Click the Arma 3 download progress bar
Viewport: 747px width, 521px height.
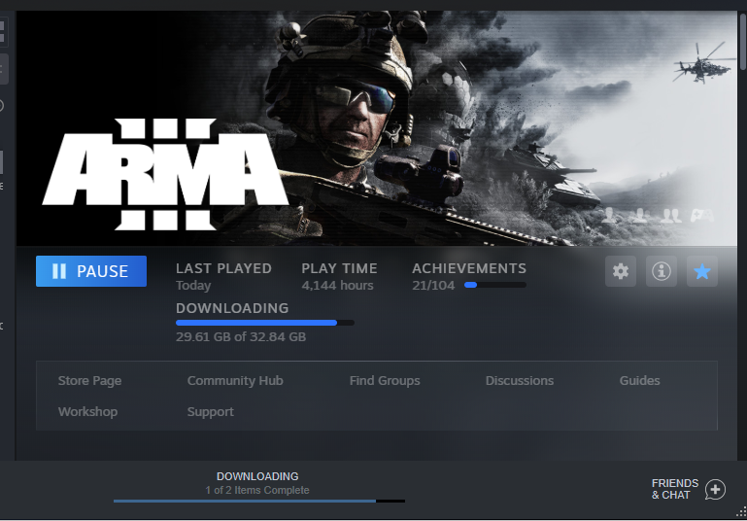(265, 323)
